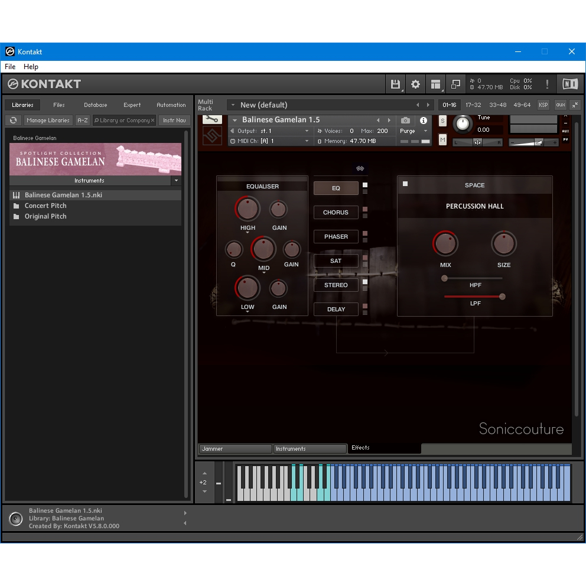586x586 pixels.
Task: Click the A-Z sort button
Action: pos(83,121)
